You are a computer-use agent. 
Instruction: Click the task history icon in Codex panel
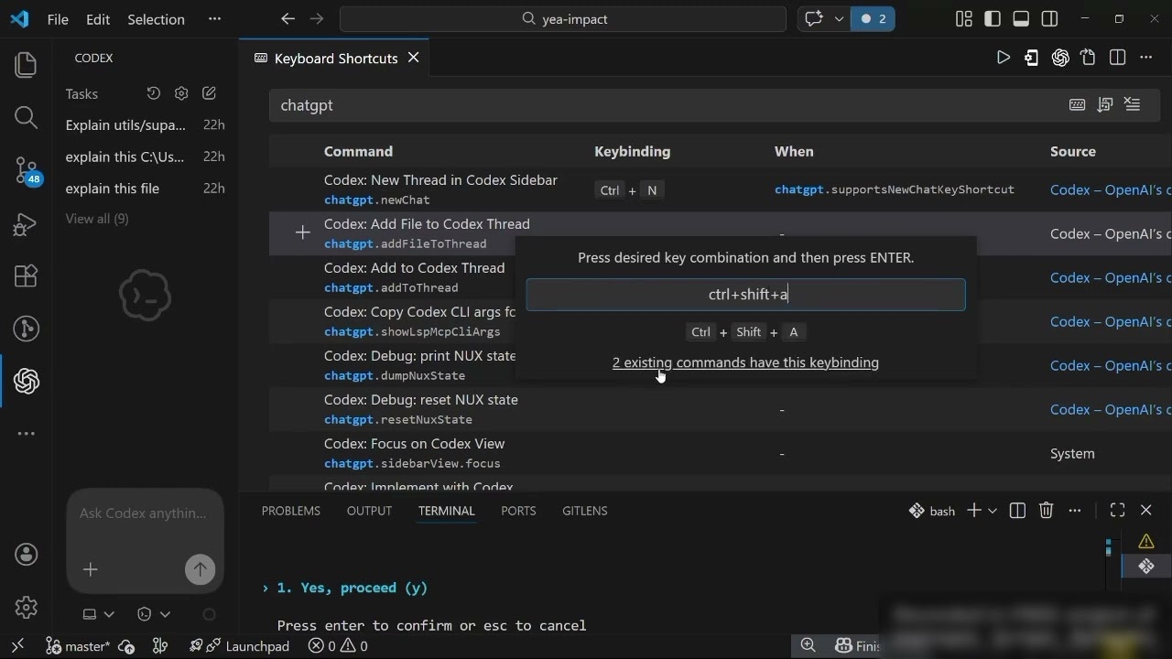tap(154, 93)
